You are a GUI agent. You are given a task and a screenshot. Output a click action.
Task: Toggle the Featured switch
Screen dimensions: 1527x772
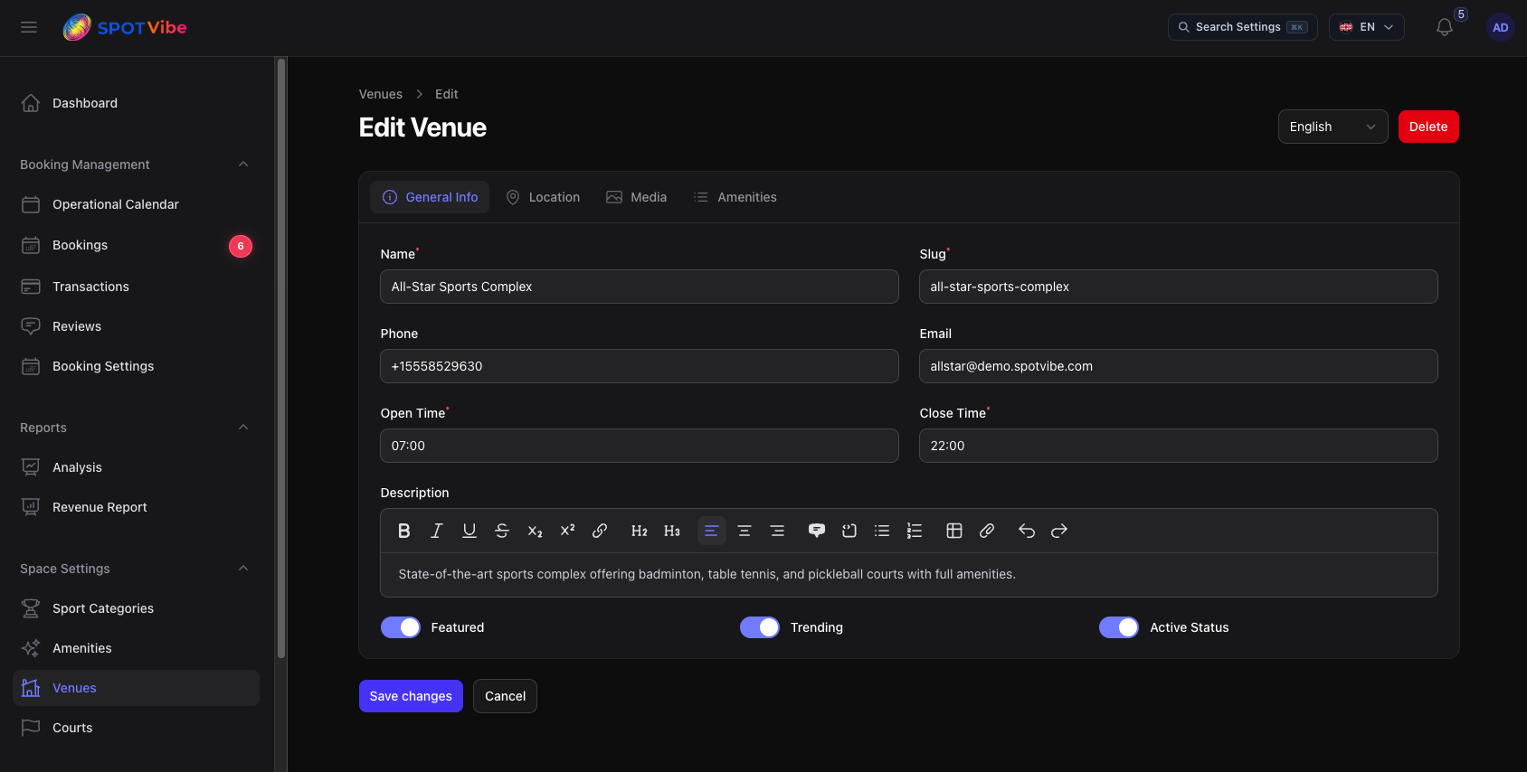[x=401, y=627]
